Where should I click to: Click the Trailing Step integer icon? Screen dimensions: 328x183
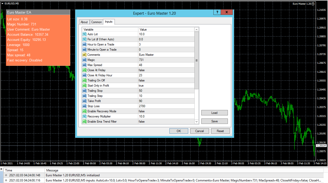tap(84, 96)
